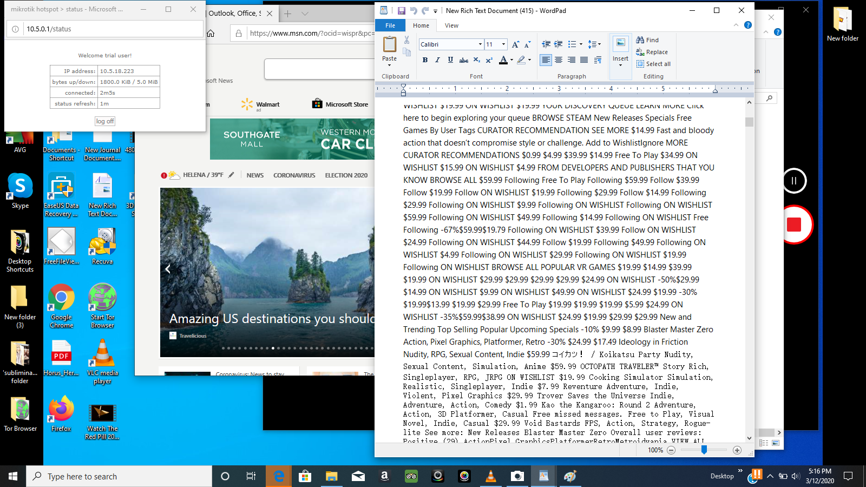
Task: Switch to the View ribbon tab
Action: tap(451, 25)
